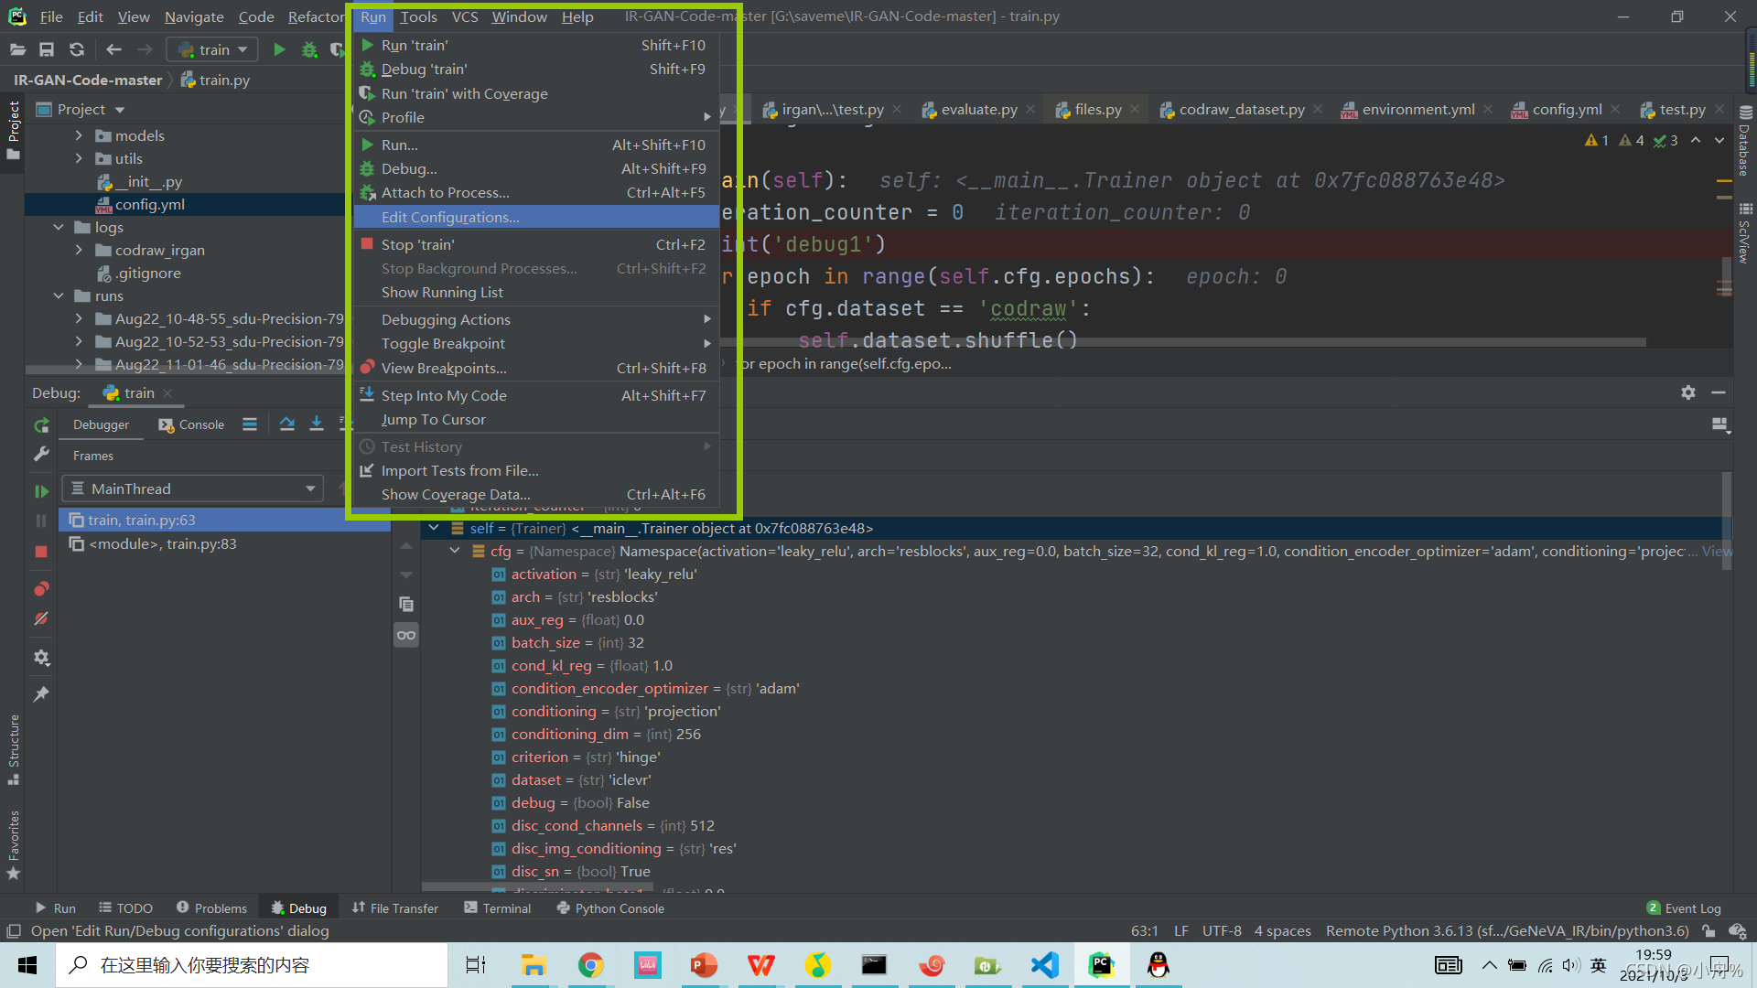Open the View Breakpoints icon with red circles

[x=41, y=588]
